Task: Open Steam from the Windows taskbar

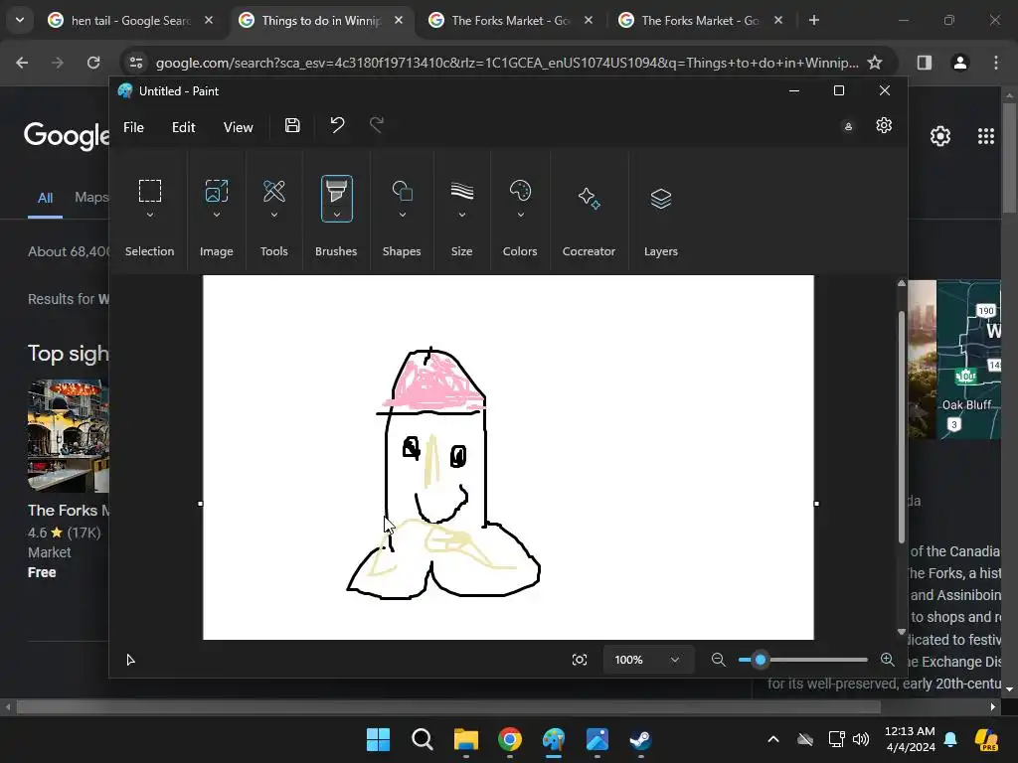Action: tap(640, 739)
